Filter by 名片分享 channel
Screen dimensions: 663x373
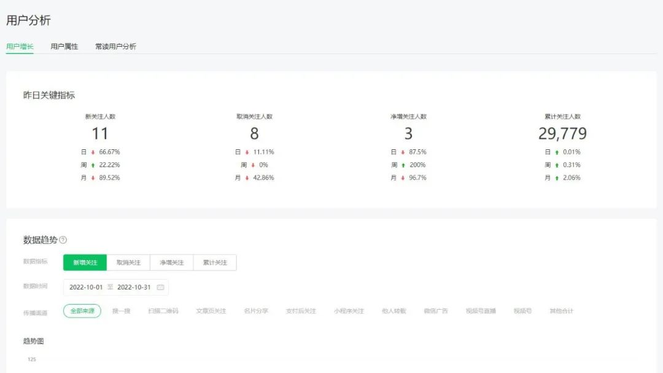(x=255, y=311)
